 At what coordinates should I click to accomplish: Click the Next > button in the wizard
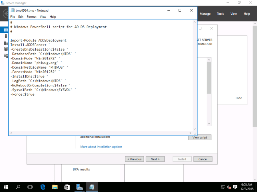click(155, 159)
